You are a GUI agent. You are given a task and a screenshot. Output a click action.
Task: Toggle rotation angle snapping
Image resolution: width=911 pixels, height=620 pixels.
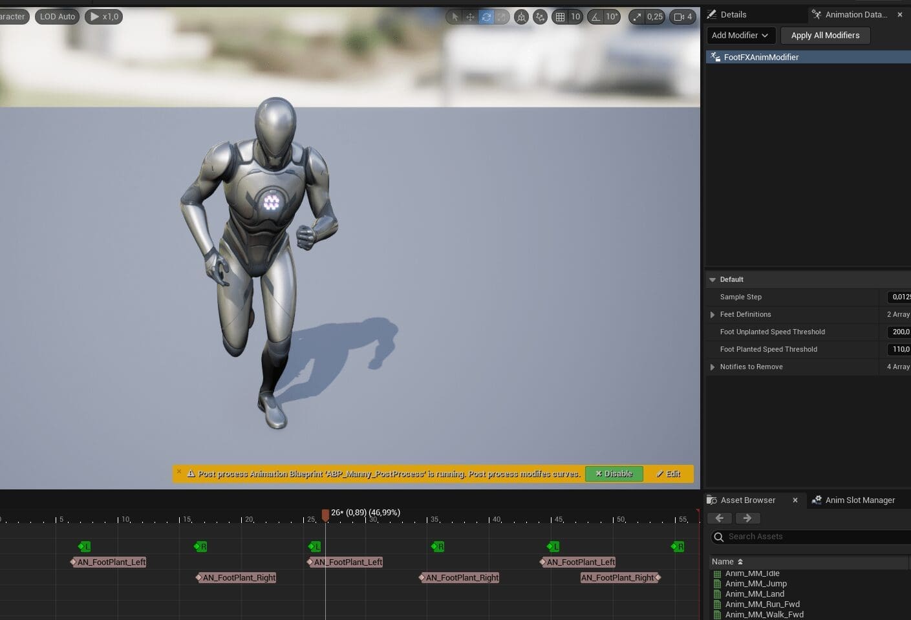tap(596, 17)
